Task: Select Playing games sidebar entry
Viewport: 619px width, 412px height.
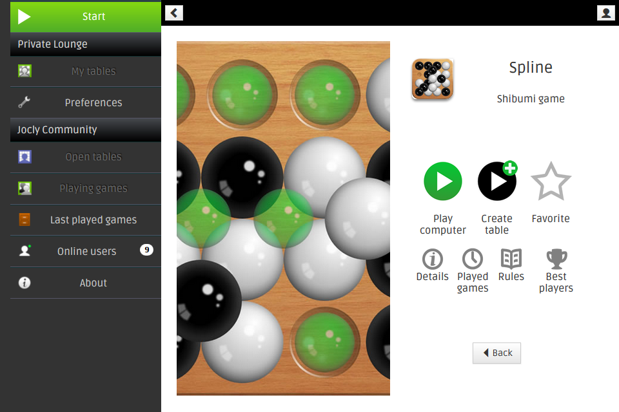Action: click(86, 189)
